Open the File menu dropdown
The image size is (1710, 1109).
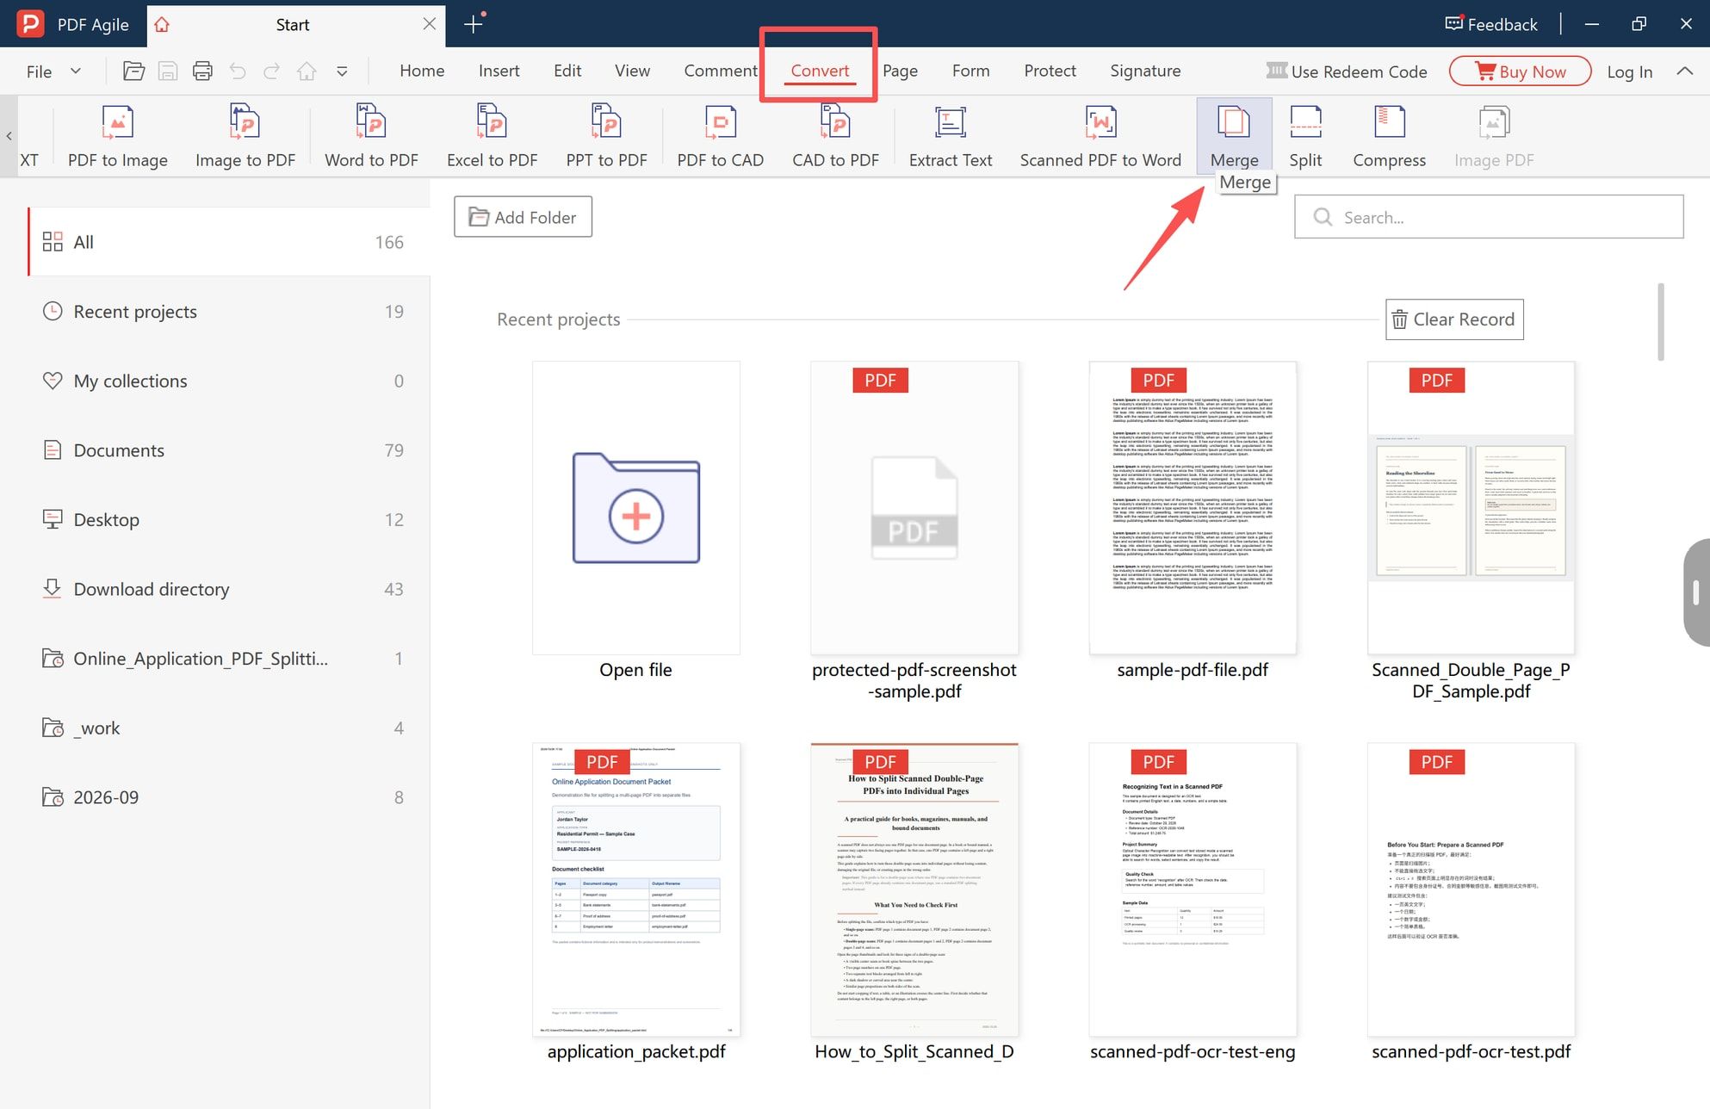click(53, 71)
